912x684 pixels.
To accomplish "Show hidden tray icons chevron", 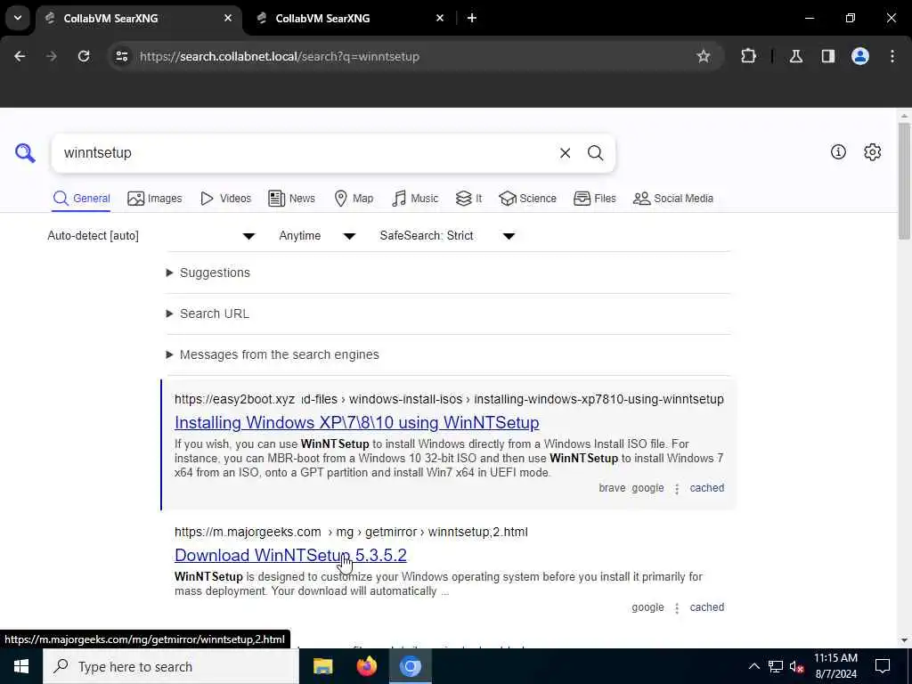I will 753,666.
